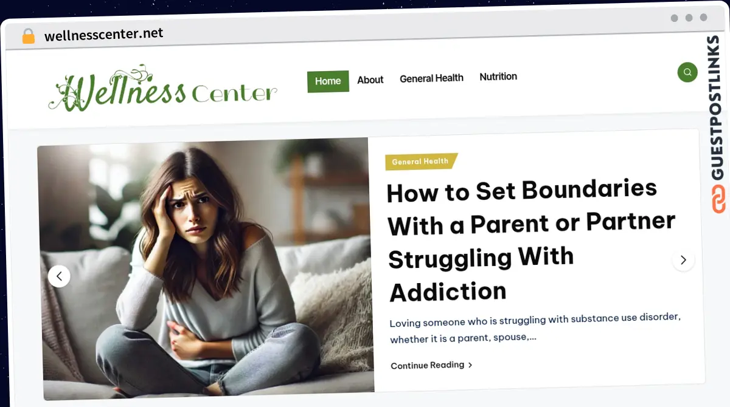The width and height of the screenshot is (730, 407).
Task: Open the Home menu item
Action: coord(328,81)
